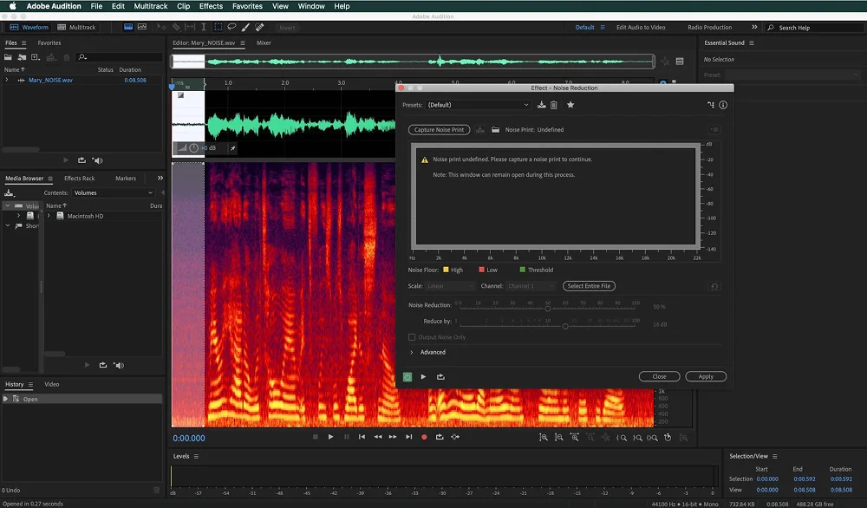Click the Noise Reduction slider handle
Screen dimensions: 867x508
(548, 308)
